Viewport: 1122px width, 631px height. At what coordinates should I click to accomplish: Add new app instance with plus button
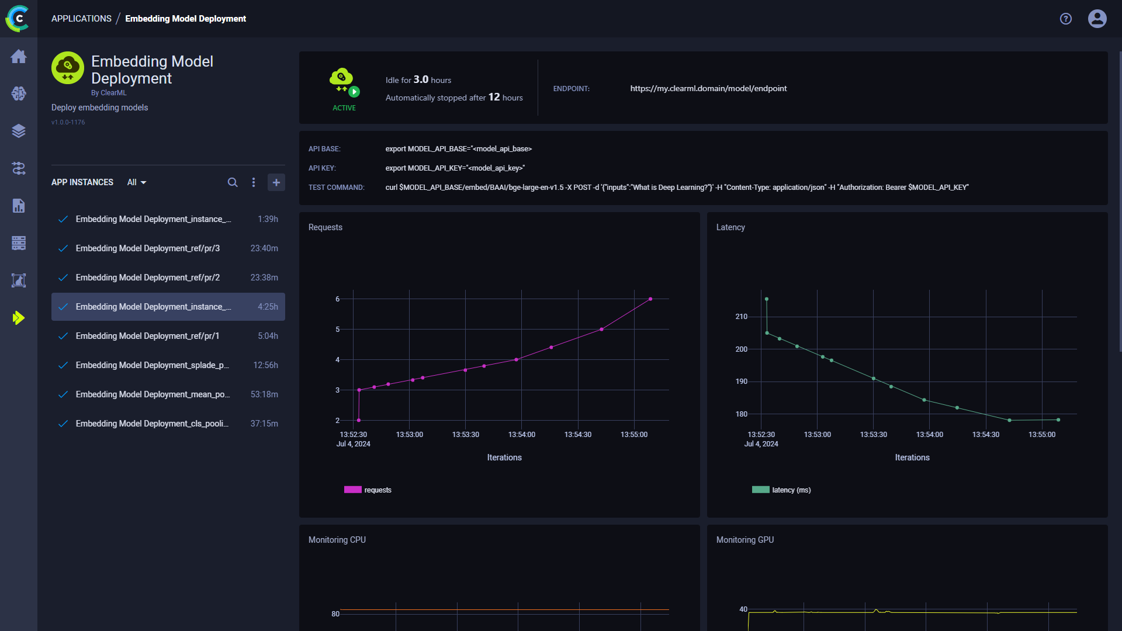coord(276,182)
